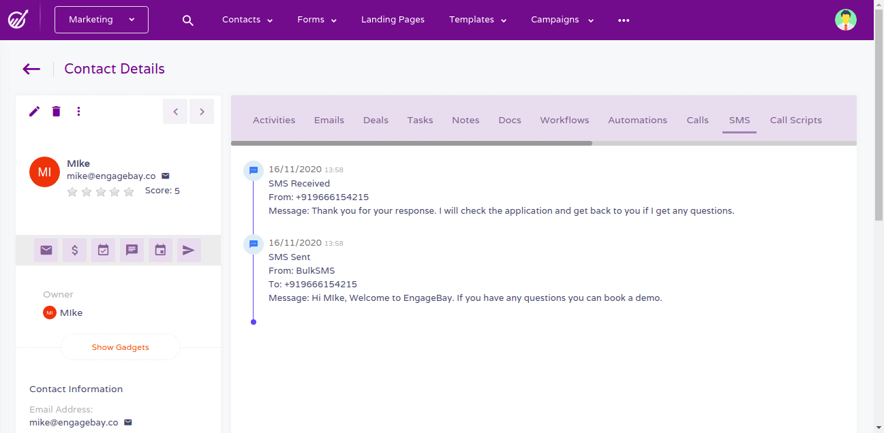
Task: Click the paper plane send icon
Action: click(x=189, y=251)
